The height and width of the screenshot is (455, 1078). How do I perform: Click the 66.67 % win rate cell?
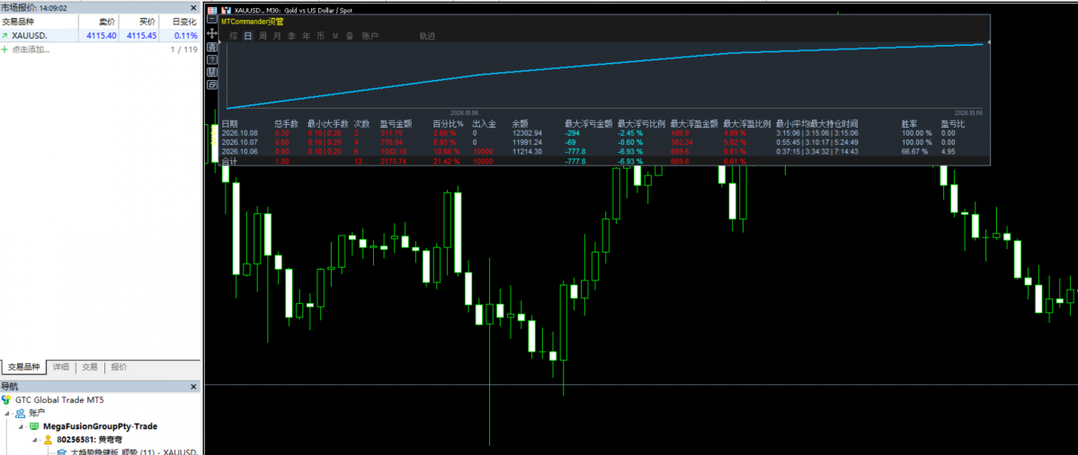[x=914, y=151]
